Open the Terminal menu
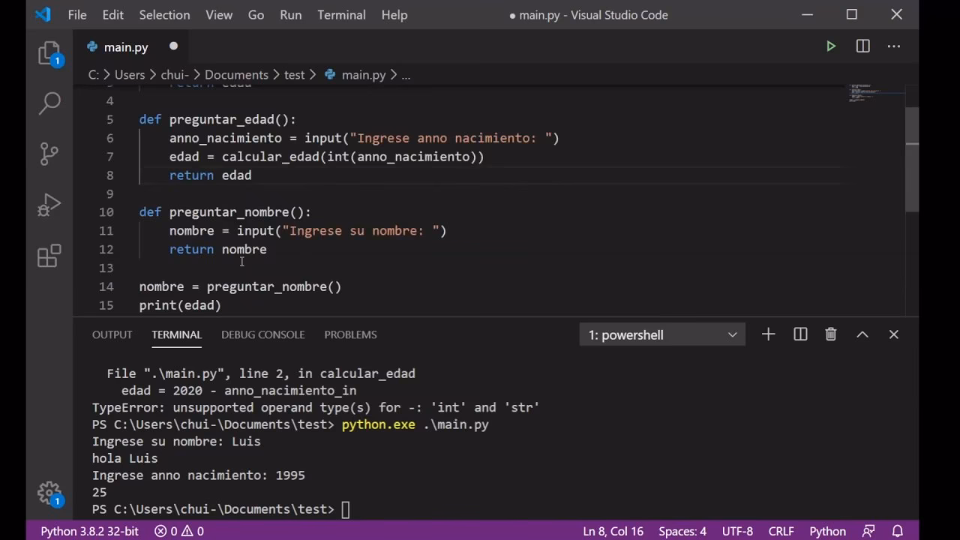 [x=341, y=15]
